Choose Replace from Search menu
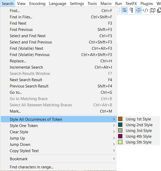 click(x=18, y=61)
